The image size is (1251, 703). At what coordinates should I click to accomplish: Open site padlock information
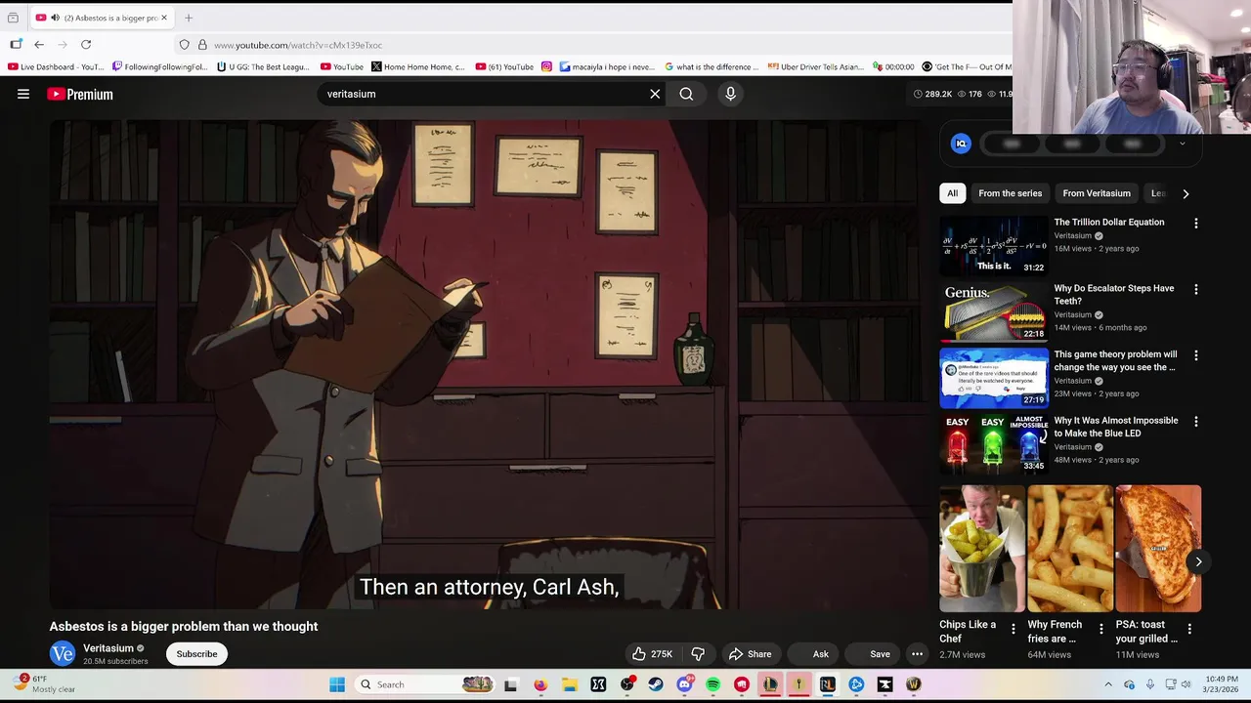coord(202,45)
